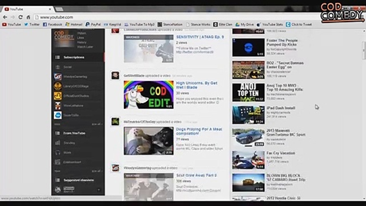The height and width of the screenshot is (206, 366).
Task: Open the PayPal bookmark
Action: (x=93, y=25)
